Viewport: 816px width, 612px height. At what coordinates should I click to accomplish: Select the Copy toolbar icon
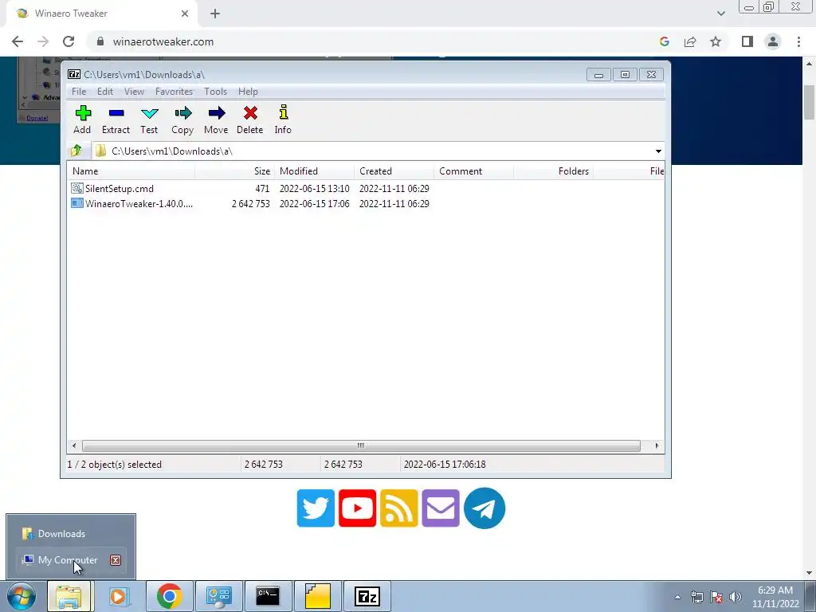(182, 120)
